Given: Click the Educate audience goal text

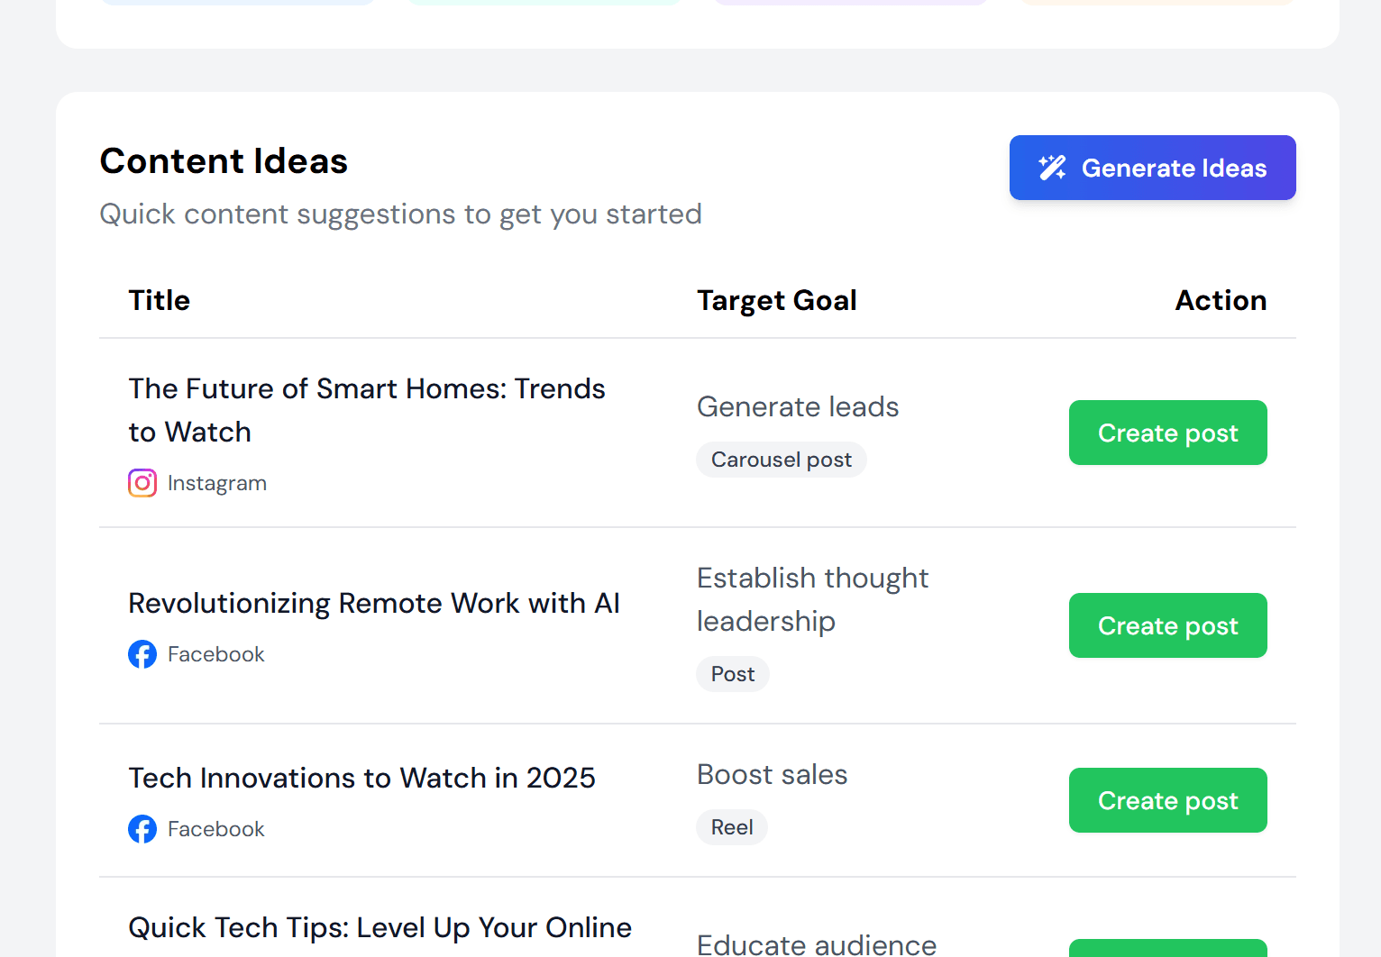Looking at the screenshot, I should pyautogui.click(x=816, y=943).
